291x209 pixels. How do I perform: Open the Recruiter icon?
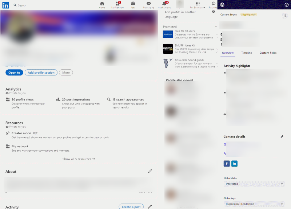click(x=214, y=4)
